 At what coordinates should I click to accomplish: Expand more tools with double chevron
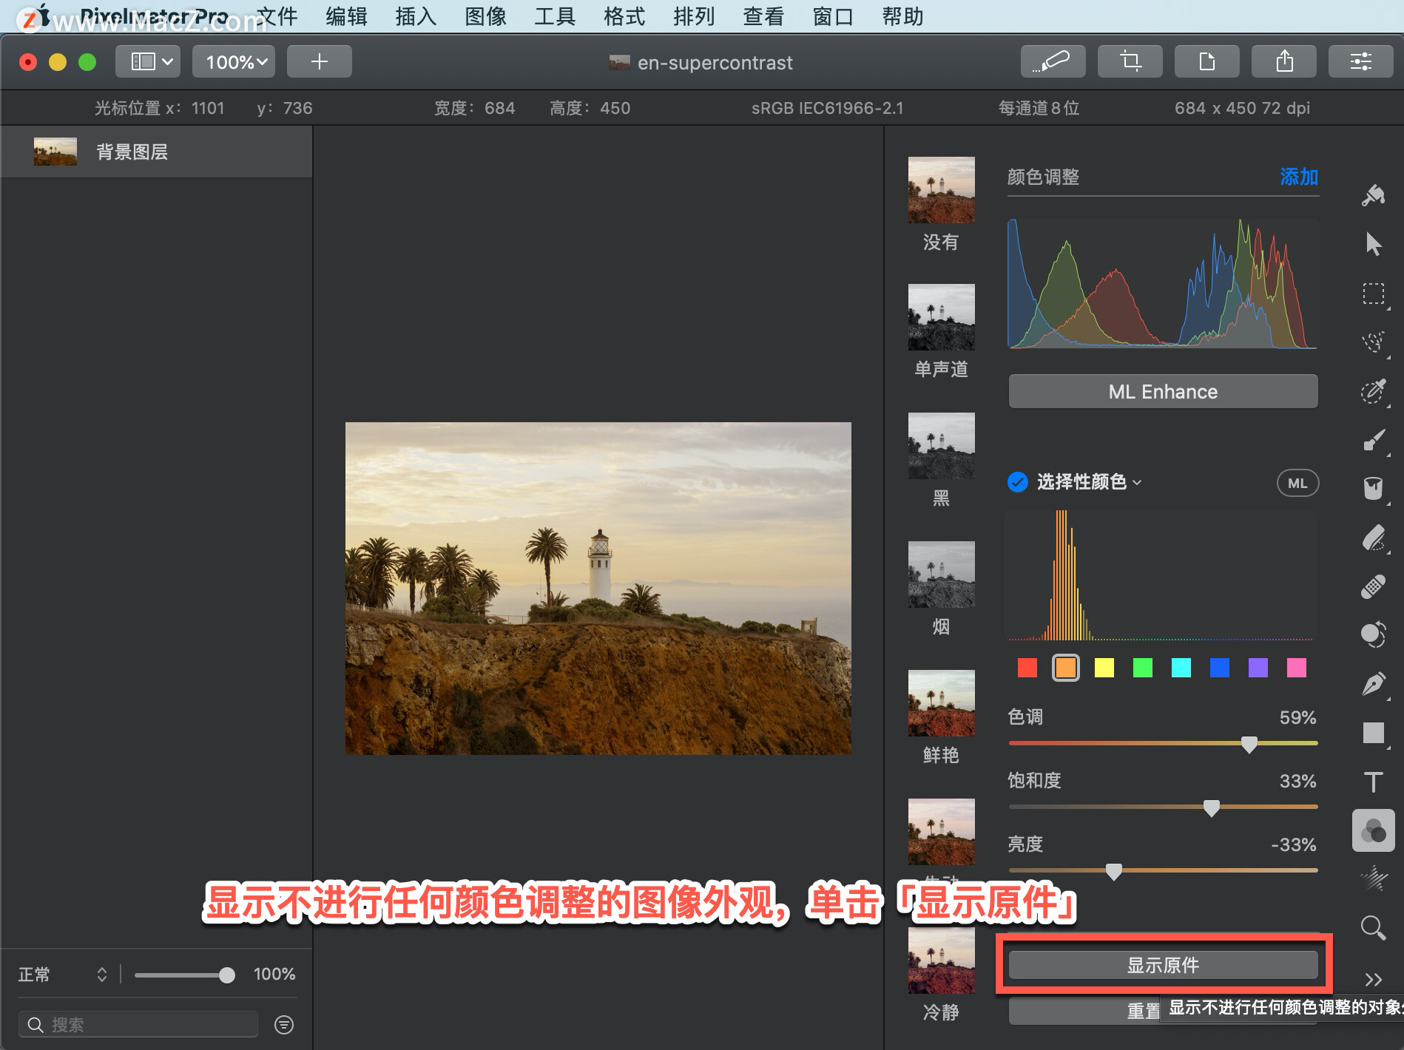1374,979
